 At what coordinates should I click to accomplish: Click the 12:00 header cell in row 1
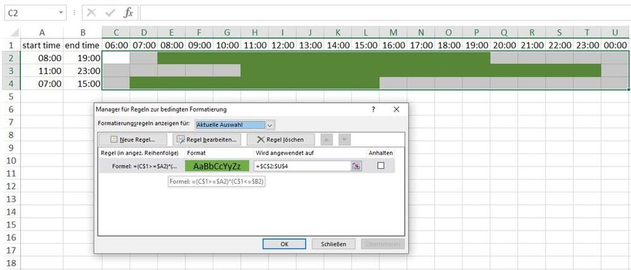click(282, 45)
